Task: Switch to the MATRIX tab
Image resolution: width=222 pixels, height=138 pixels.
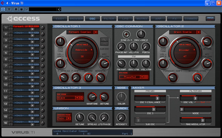Action: pyautogui.click(x=142, y=18)
